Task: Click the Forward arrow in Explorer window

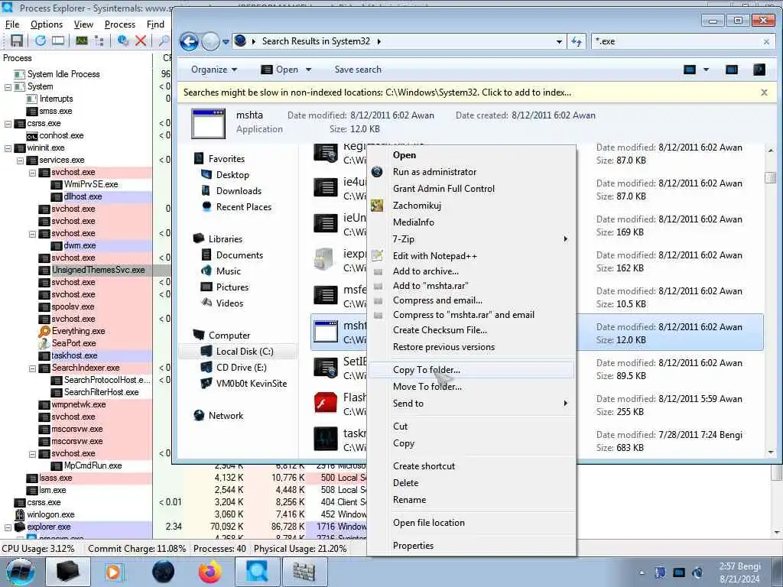Action: coord(210,41)
